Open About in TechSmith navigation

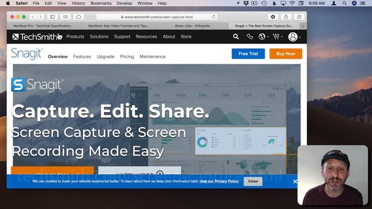(169, 37)
